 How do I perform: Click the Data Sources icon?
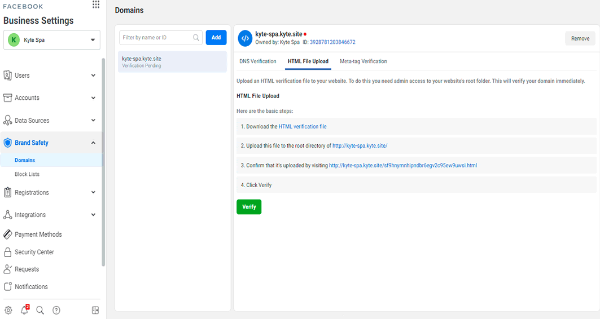coord(8,121)
